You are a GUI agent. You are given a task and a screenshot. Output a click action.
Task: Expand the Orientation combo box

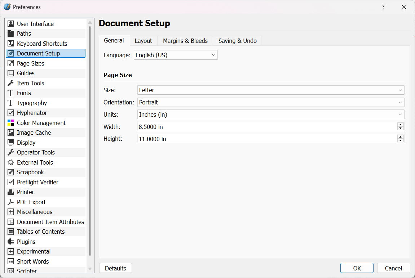click(271, 102)
